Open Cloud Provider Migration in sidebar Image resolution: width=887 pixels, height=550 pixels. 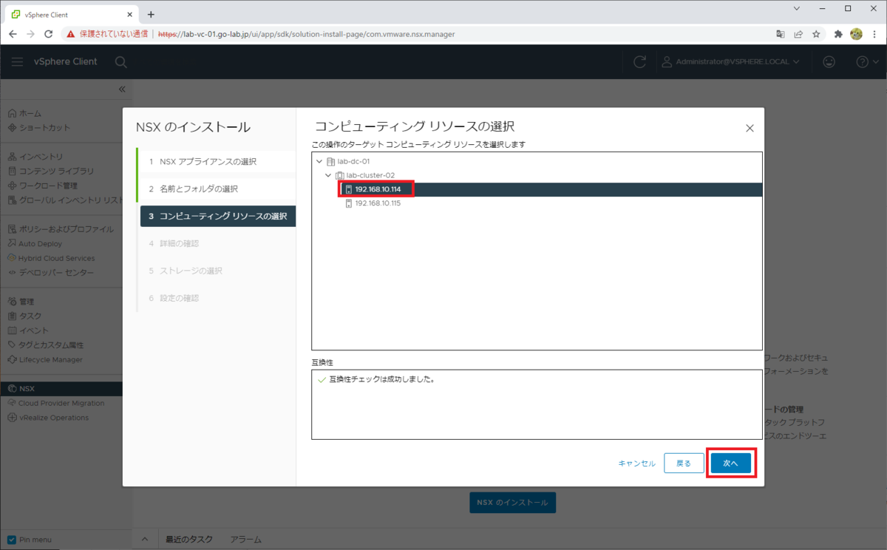pos(61,403)
